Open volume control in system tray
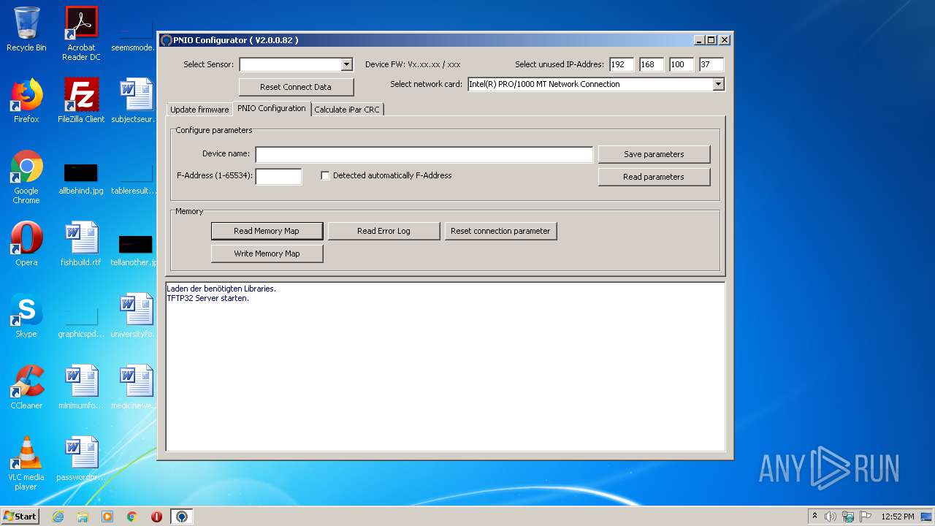 (x=831, y=517)
